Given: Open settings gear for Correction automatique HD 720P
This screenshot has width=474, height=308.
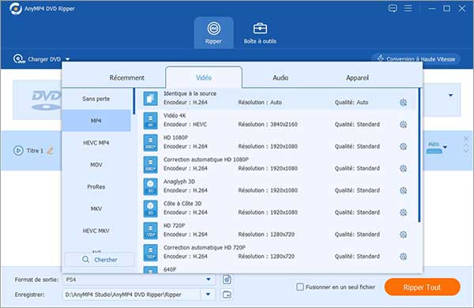Looking at the screenshot, I should (403, 257).
